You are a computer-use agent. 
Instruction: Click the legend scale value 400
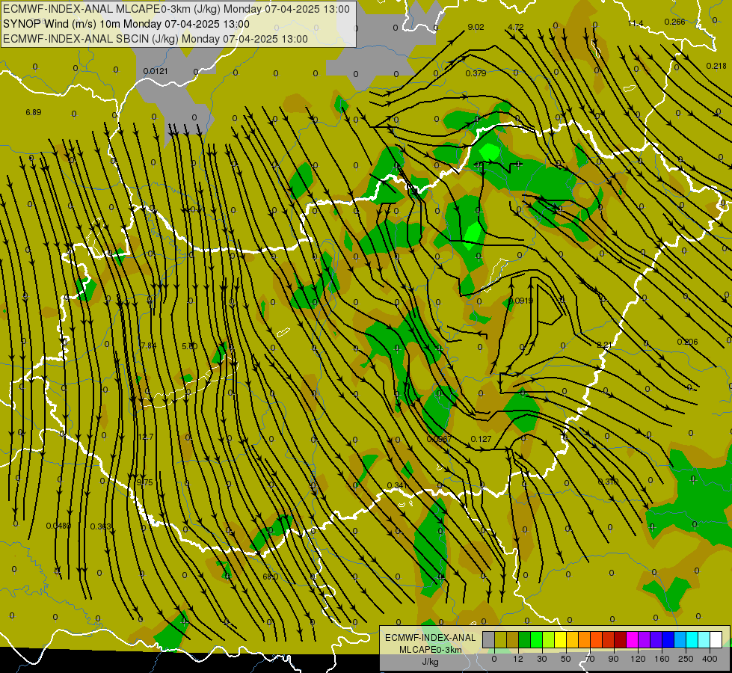coord(710,659)
